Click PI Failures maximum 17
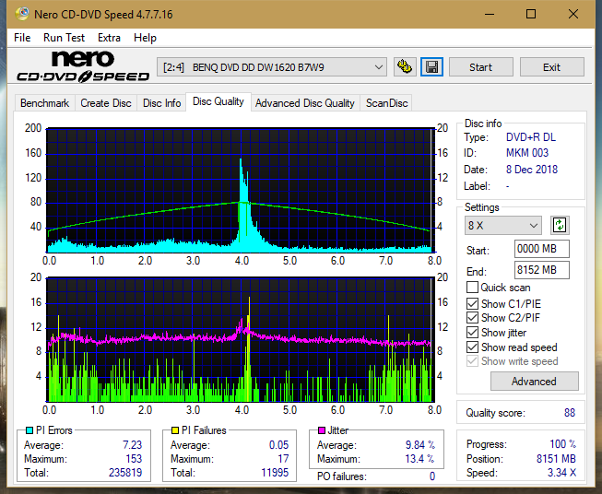602x494 pixels. coord(283,459)
